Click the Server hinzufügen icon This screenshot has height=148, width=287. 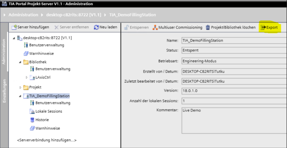point(14,27)
